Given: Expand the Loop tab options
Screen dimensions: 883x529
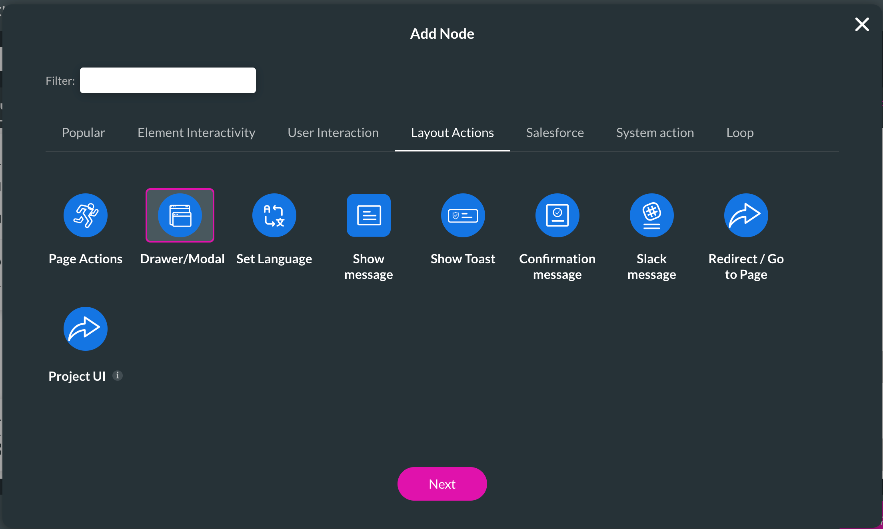Looking at the screenshot, I should tap(741, 132).
